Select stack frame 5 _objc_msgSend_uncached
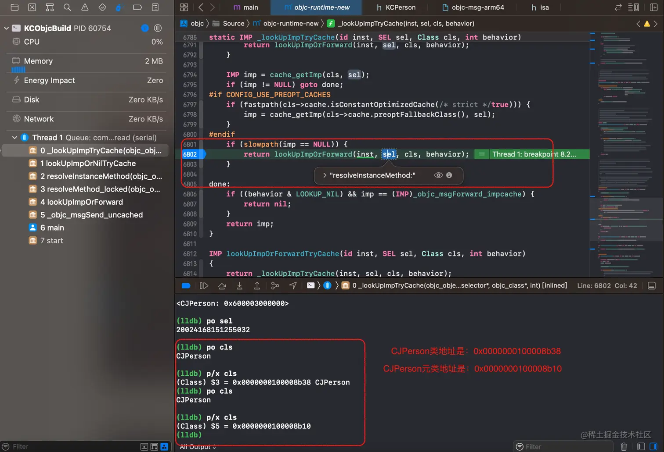The image size is (664, 452). click(85, 215)
